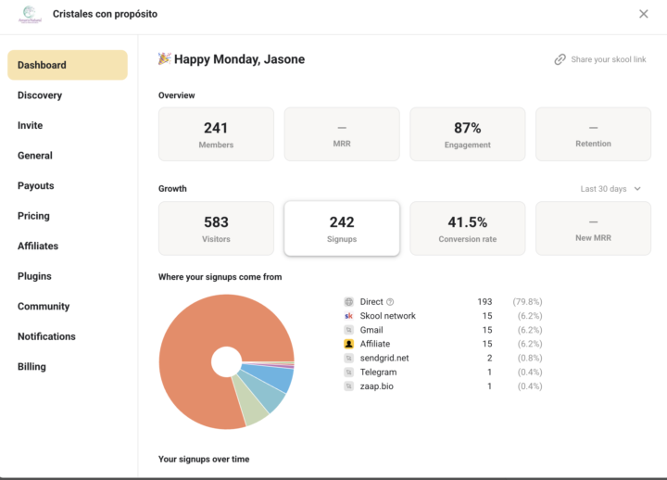Click the (0.8%) percentage
Viewport: 667px width, 480px height.
(x=530, y=358)
